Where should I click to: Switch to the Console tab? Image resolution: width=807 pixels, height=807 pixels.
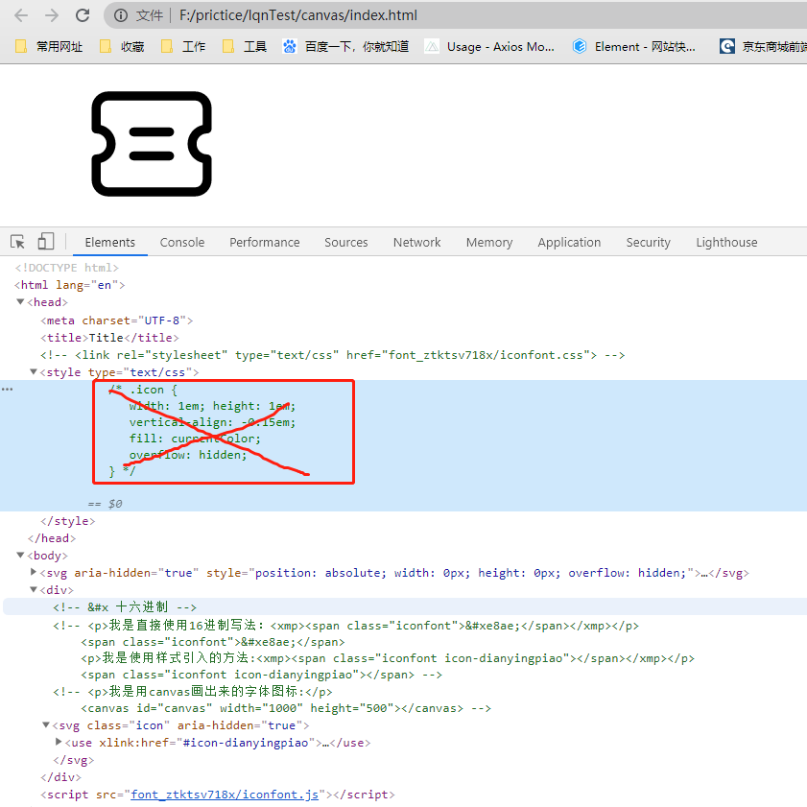point(182,243)
